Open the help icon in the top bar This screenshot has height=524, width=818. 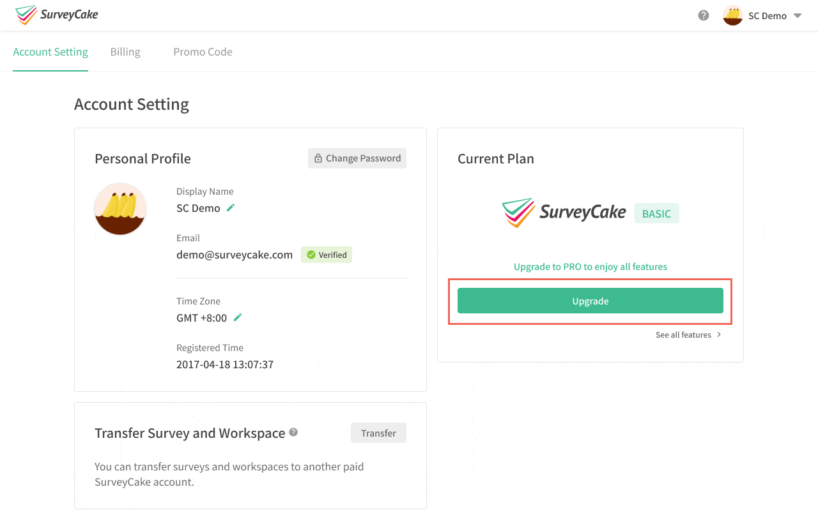[703, 15]
